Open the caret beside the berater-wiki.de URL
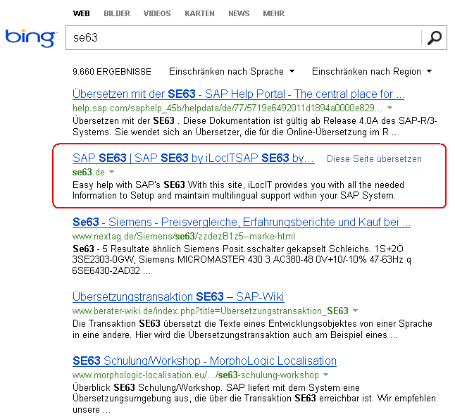The image size is (455, 419). click(x=355, y=311)
